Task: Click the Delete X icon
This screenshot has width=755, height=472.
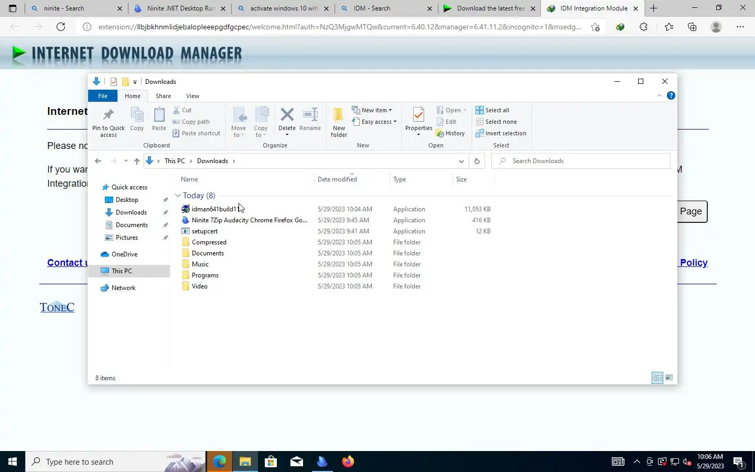Action: click(x=287, y=114)
